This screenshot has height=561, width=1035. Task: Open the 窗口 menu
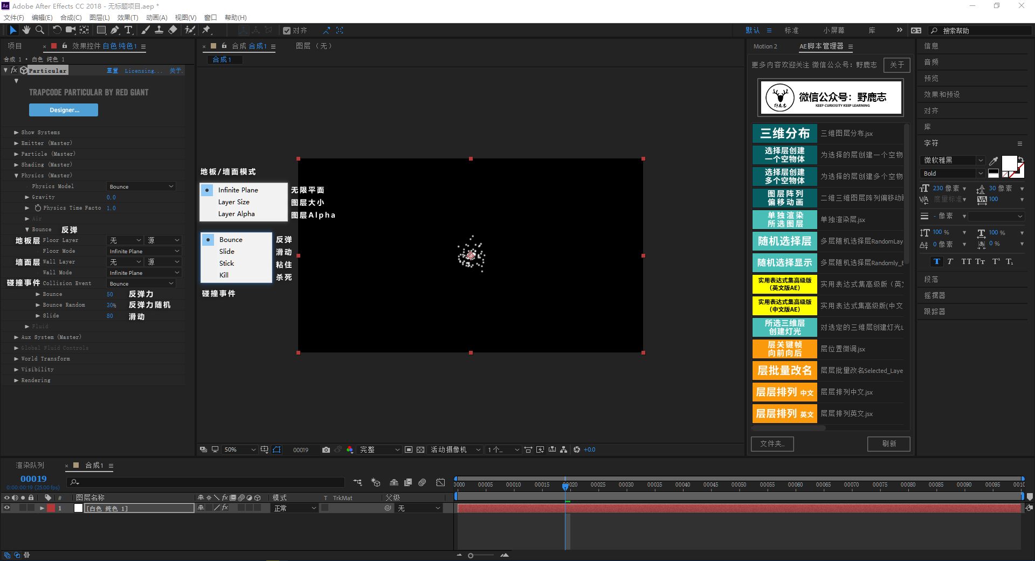(210, 17)
